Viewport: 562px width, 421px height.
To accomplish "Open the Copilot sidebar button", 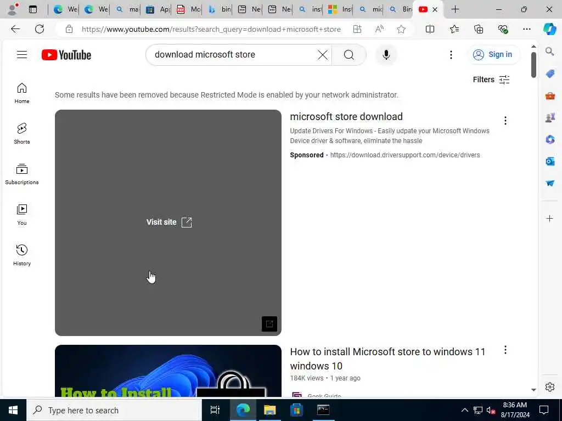I will point(549,30).
